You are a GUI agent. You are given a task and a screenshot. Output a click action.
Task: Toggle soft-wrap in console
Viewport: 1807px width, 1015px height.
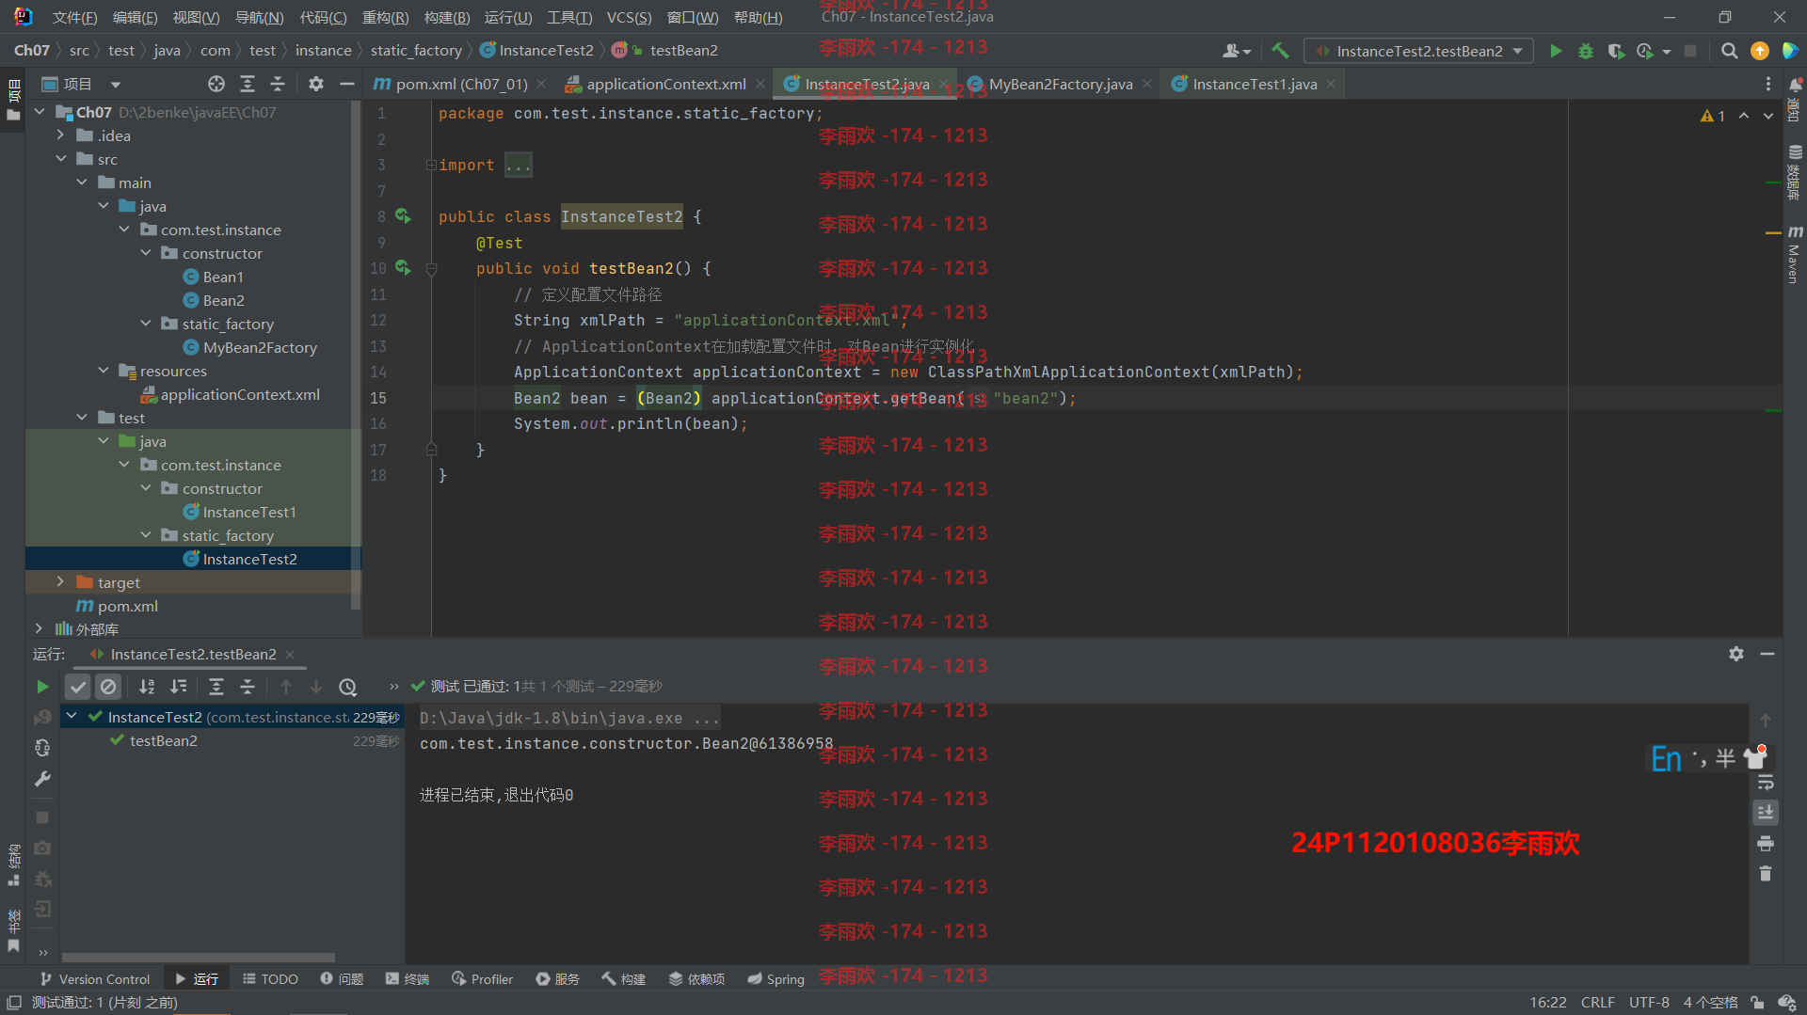1766,782
